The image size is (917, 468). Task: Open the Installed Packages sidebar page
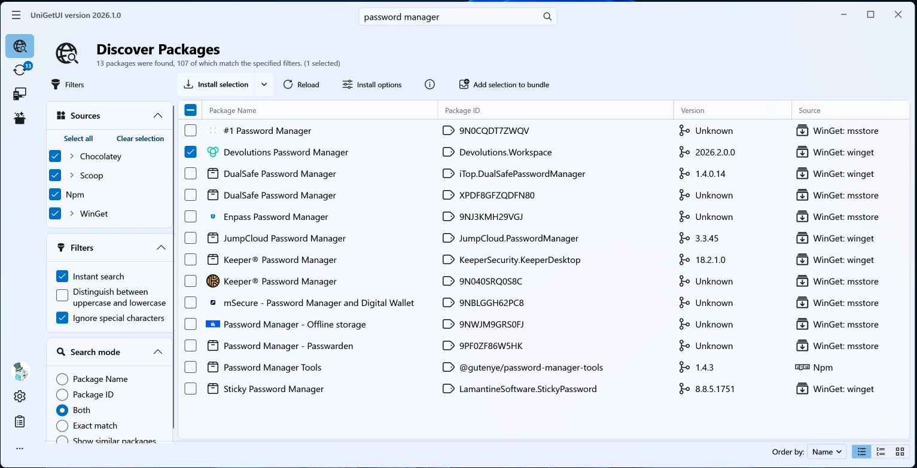[20, 94]
